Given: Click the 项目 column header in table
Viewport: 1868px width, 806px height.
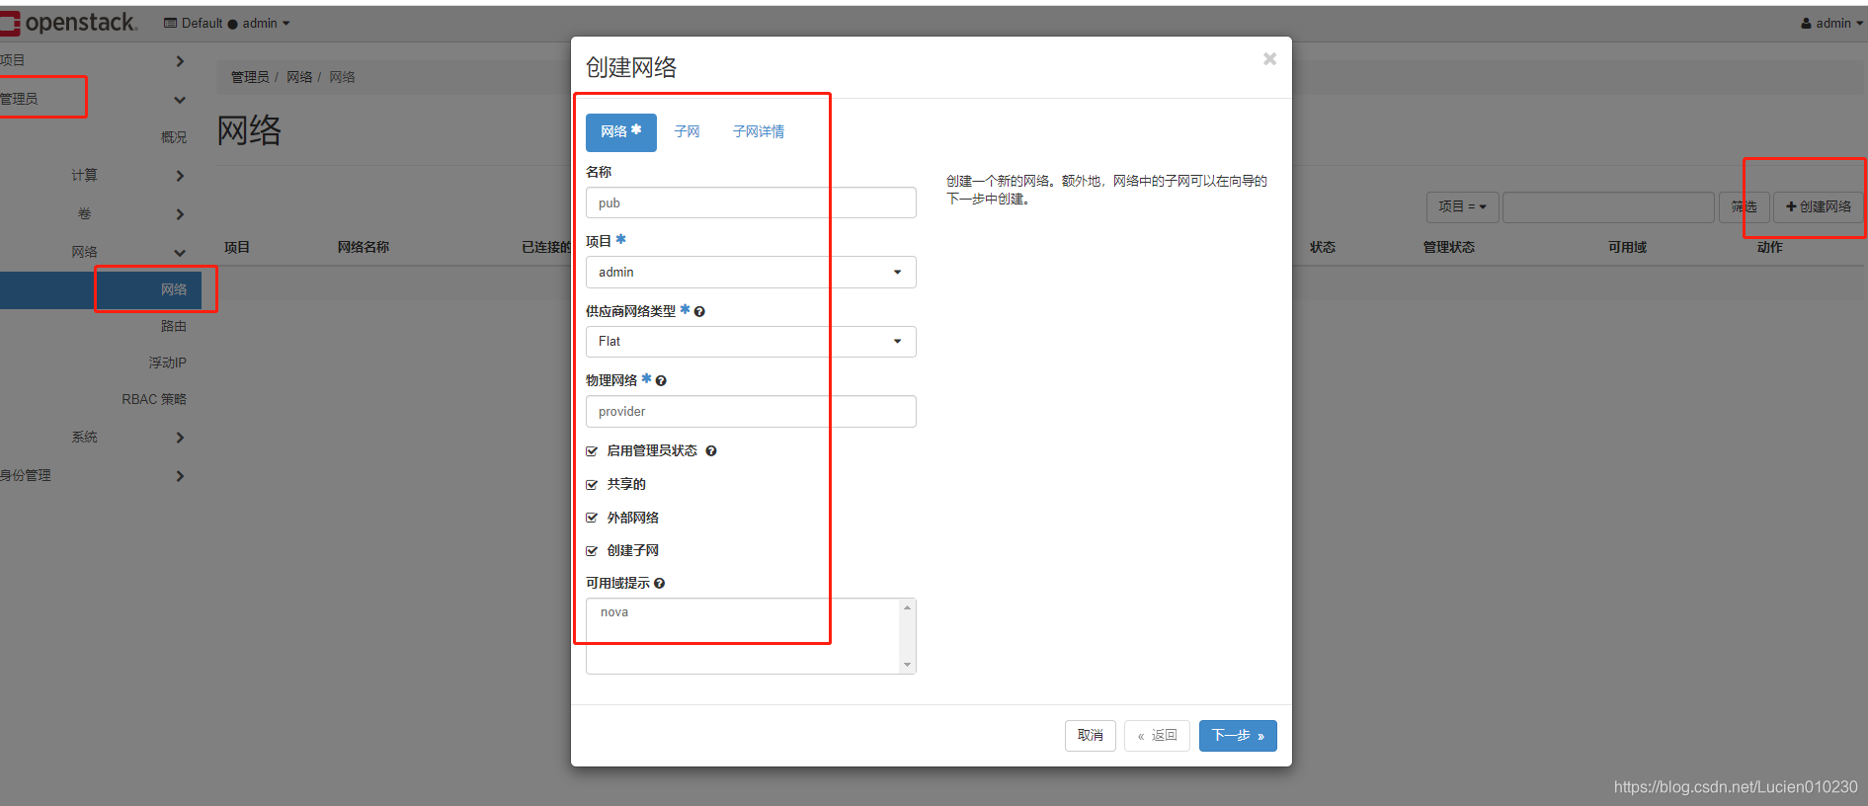Looking at the screenshot, I should (x=237, y=248).
